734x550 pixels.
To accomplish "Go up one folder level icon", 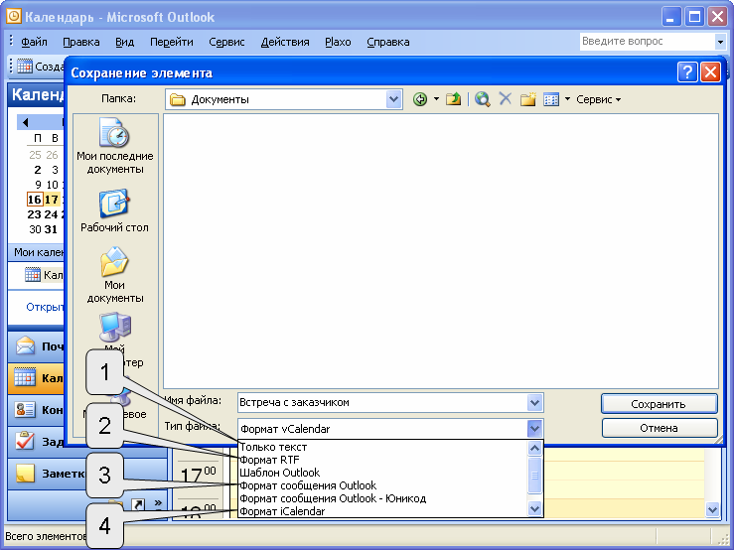I will 453,99.
